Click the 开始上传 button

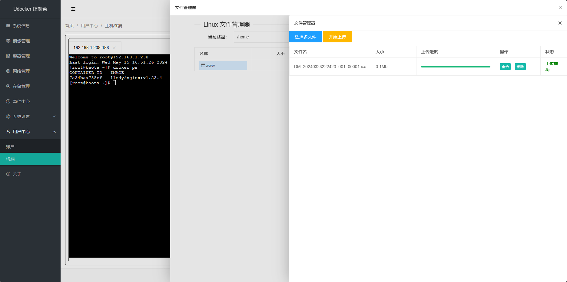pos(337,37)
